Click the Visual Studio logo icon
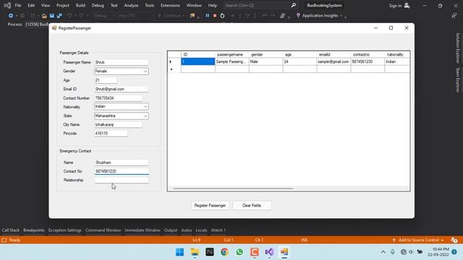The width and height of the screenshot is (463, 260). coord(7,5)
